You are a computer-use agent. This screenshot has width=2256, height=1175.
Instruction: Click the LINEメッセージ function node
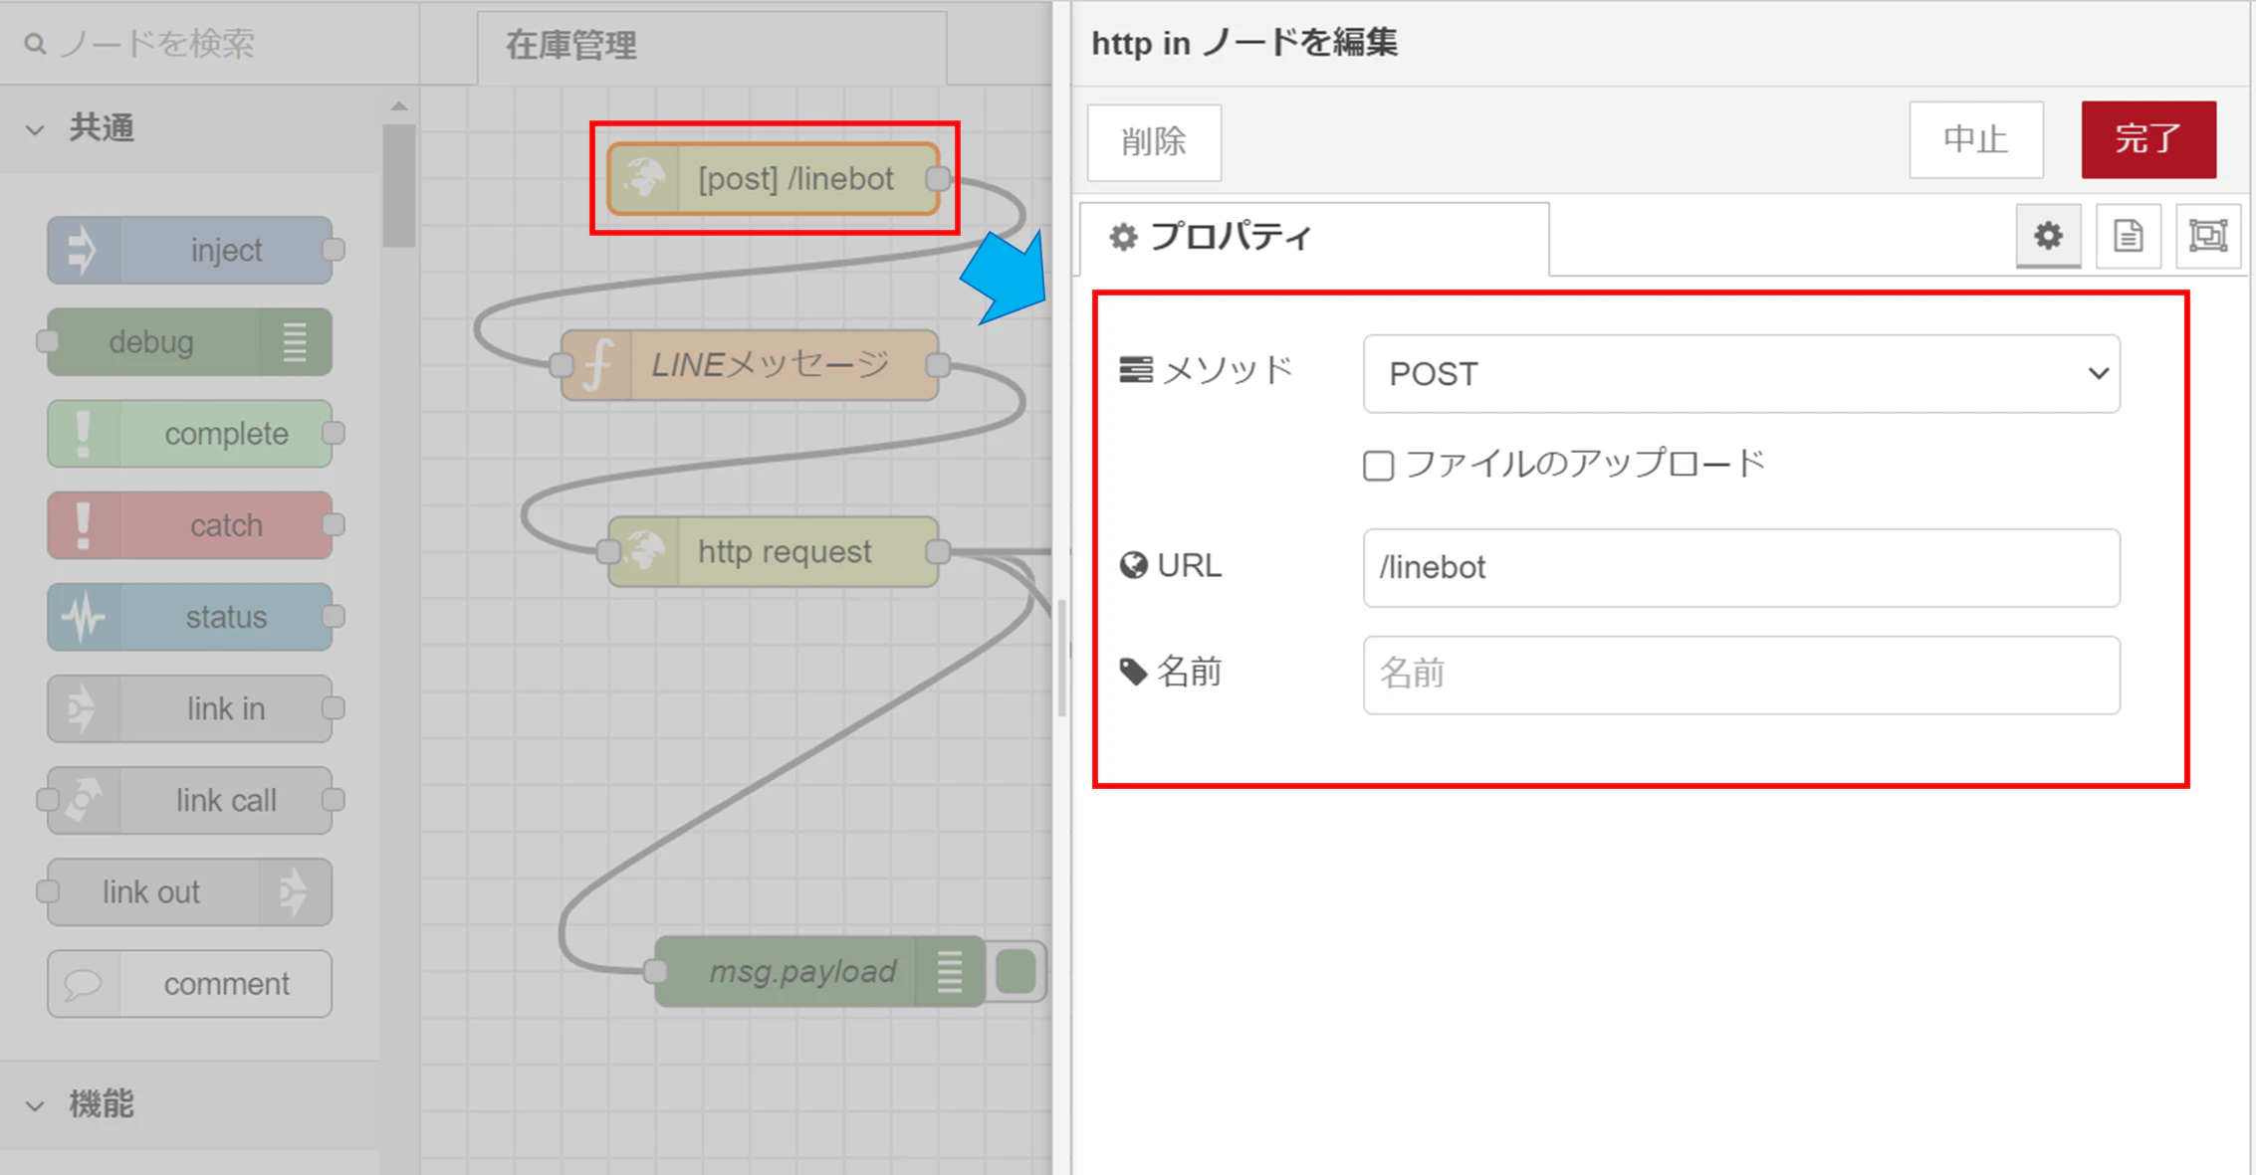(x=750, y=365)
